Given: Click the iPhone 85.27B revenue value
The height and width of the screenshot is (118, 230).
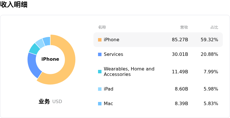Looking at the screenshot, I should point(180,40).
